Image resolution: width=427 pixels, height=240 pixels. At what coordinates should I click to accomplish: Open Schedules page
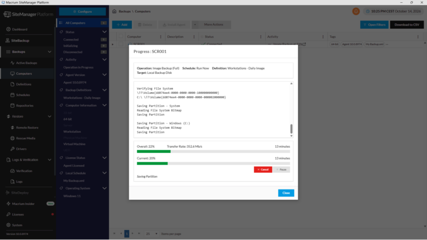pyautogui.click(x=23, y=94)
